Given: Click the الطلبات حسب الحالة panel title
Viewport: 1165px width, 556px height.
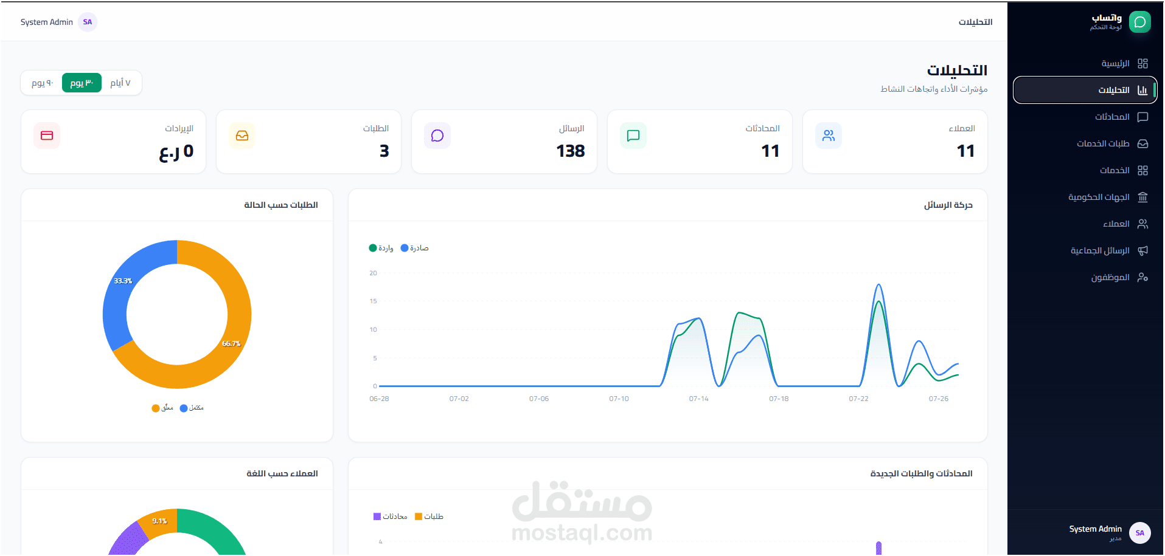Looking at the screenshot, I should pyautogui.click(x=281, y=205).
